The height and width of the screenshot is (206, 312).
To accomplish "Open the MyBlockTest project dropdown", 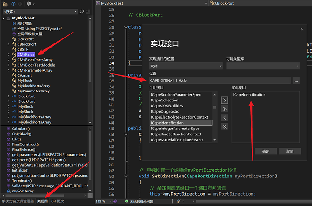I will (x=206, y=3).
